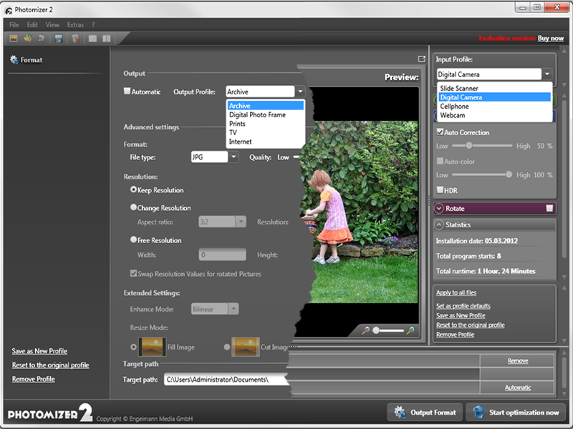Choose Cellphone from the Input Profile list
The image size is (573, 429).
[454, 107]
